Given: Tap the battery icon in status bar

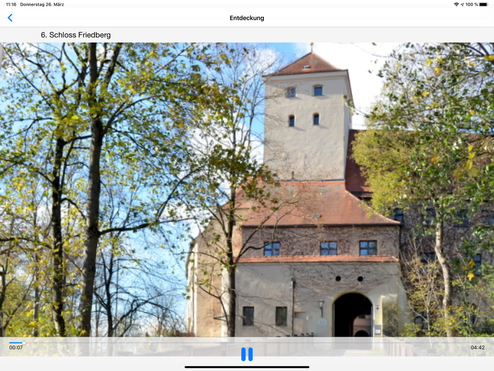Looking at the screenshot, I should (484, 4).
